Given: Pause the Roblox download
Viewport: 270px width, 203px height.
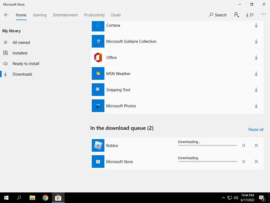Looking at the screenshot, I should (x=243, y=146).
